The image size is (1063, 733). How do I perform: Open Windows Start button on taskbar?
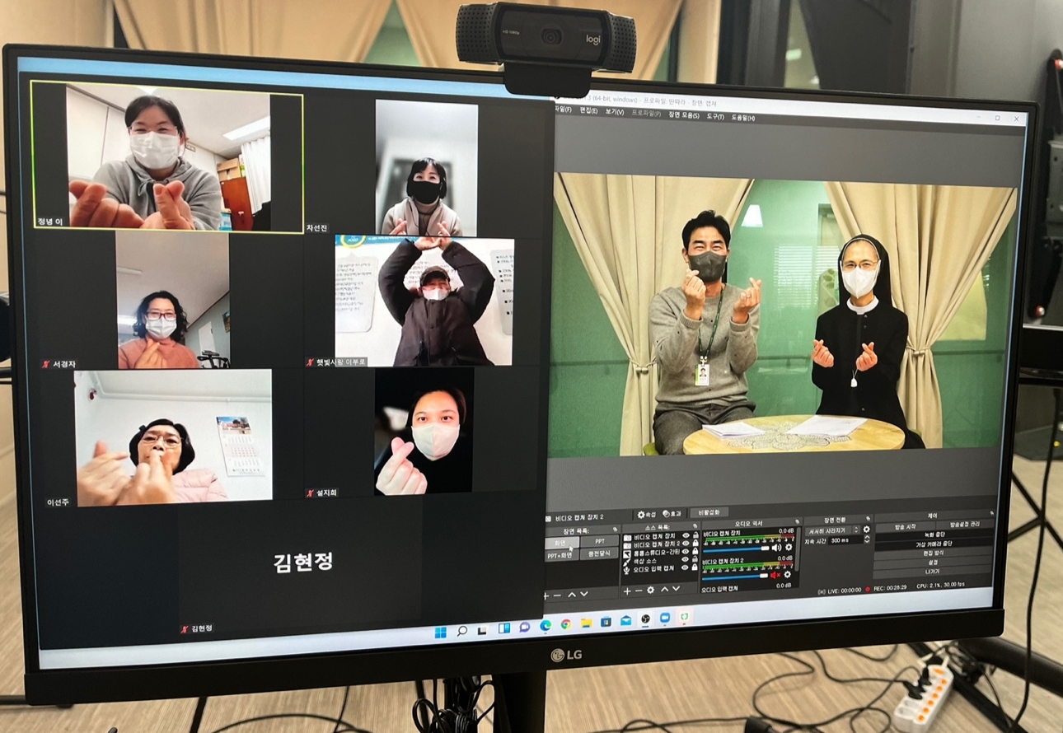pos(441,633)
